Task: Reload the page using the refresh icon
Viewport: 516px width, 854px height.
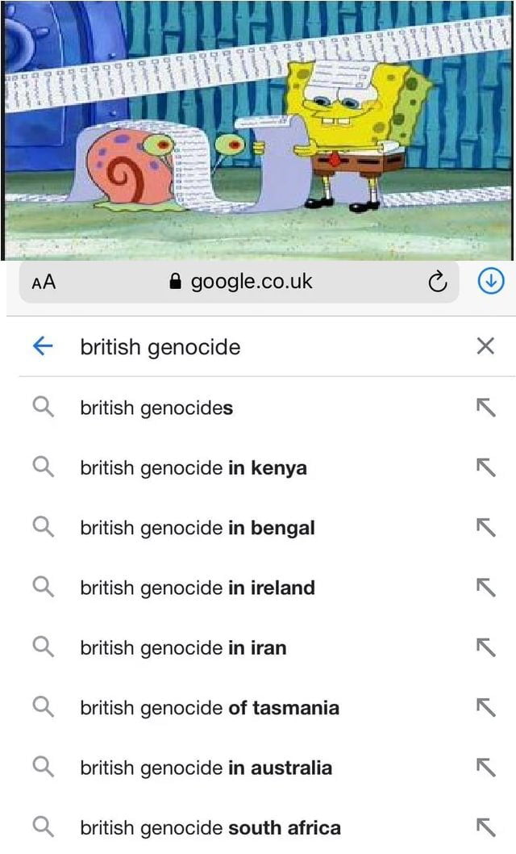Action: pos(437,282)
